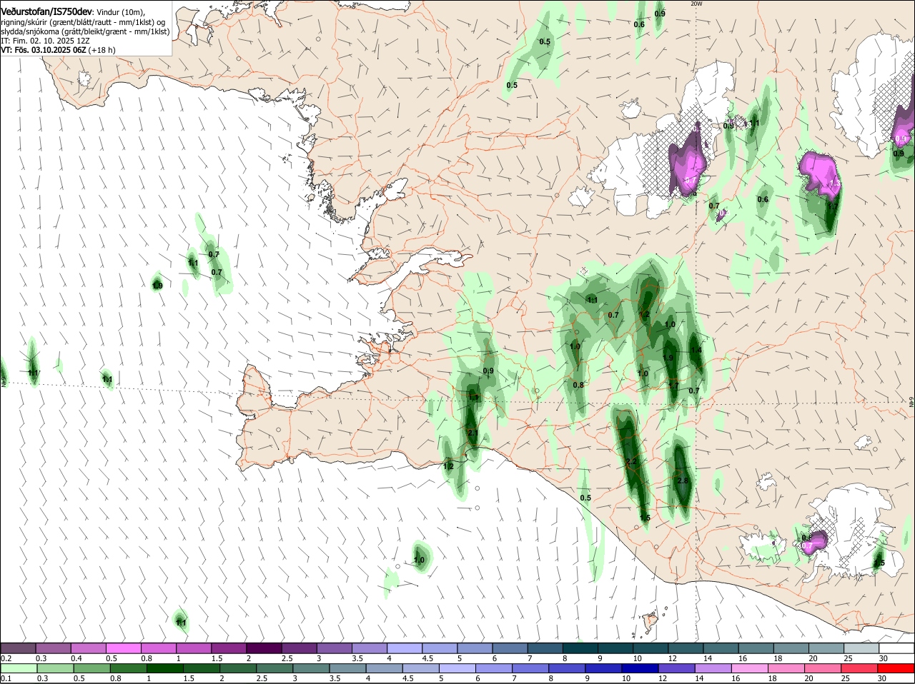Select the 2.8 precipitation value on the map
The height and width of the screenshot is (684, 915).
[682, 481]
